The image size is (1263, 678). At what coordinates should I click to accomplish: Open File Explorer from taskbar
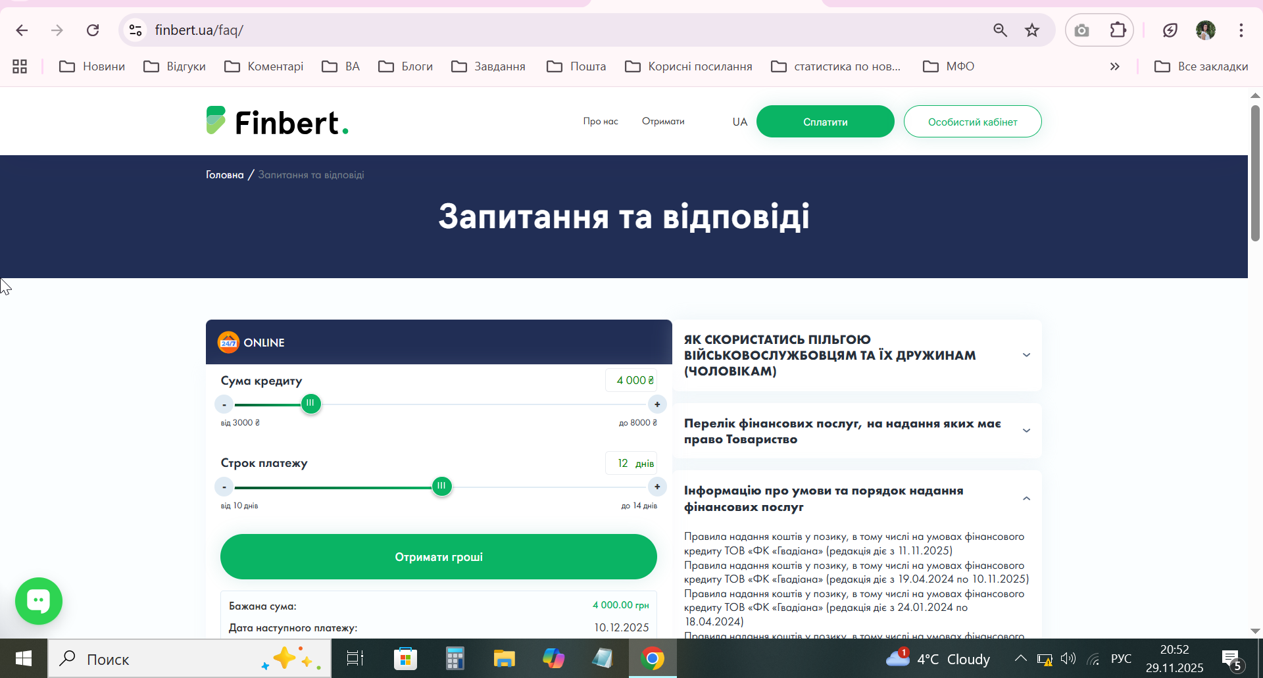(x=504, y=658)
